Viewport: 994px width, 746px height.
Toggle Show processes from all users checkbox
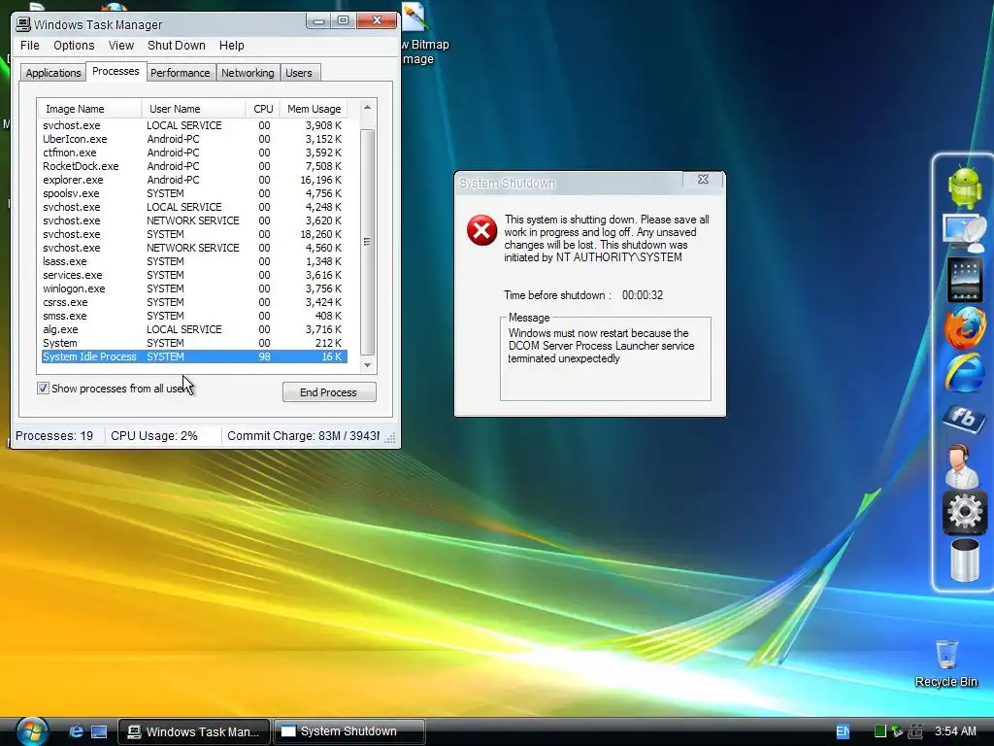pyautogui.click(x=43, y=389)
